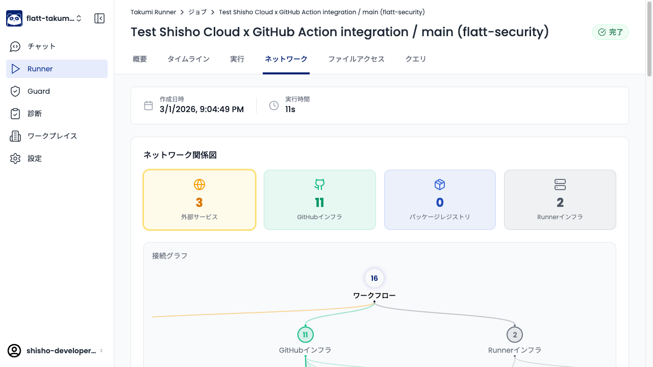Click the panda organization logo
653x367 pixels.
click(14, 18)
